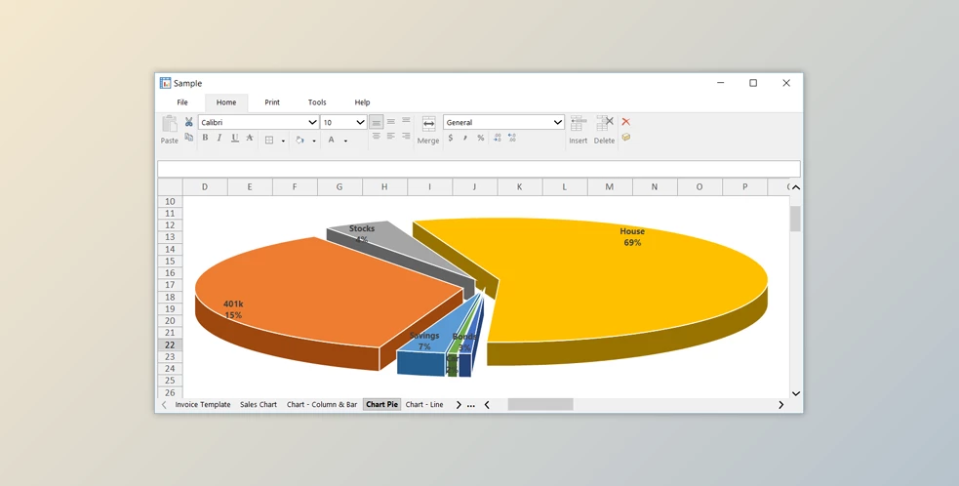The image size is (959, 486).
Task: Open the fill color dropdown arrow
Action: [x=314, y=141]
